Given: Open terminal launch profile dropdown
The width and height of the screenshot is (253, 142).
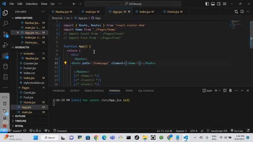Looking at the screenshot, I should tap(219, 90).
